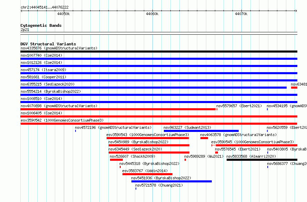This screenshot has width=307, height=202.
Task: Select the nsv1012126 (Coe2014) variant label
Action: [41, 63]
